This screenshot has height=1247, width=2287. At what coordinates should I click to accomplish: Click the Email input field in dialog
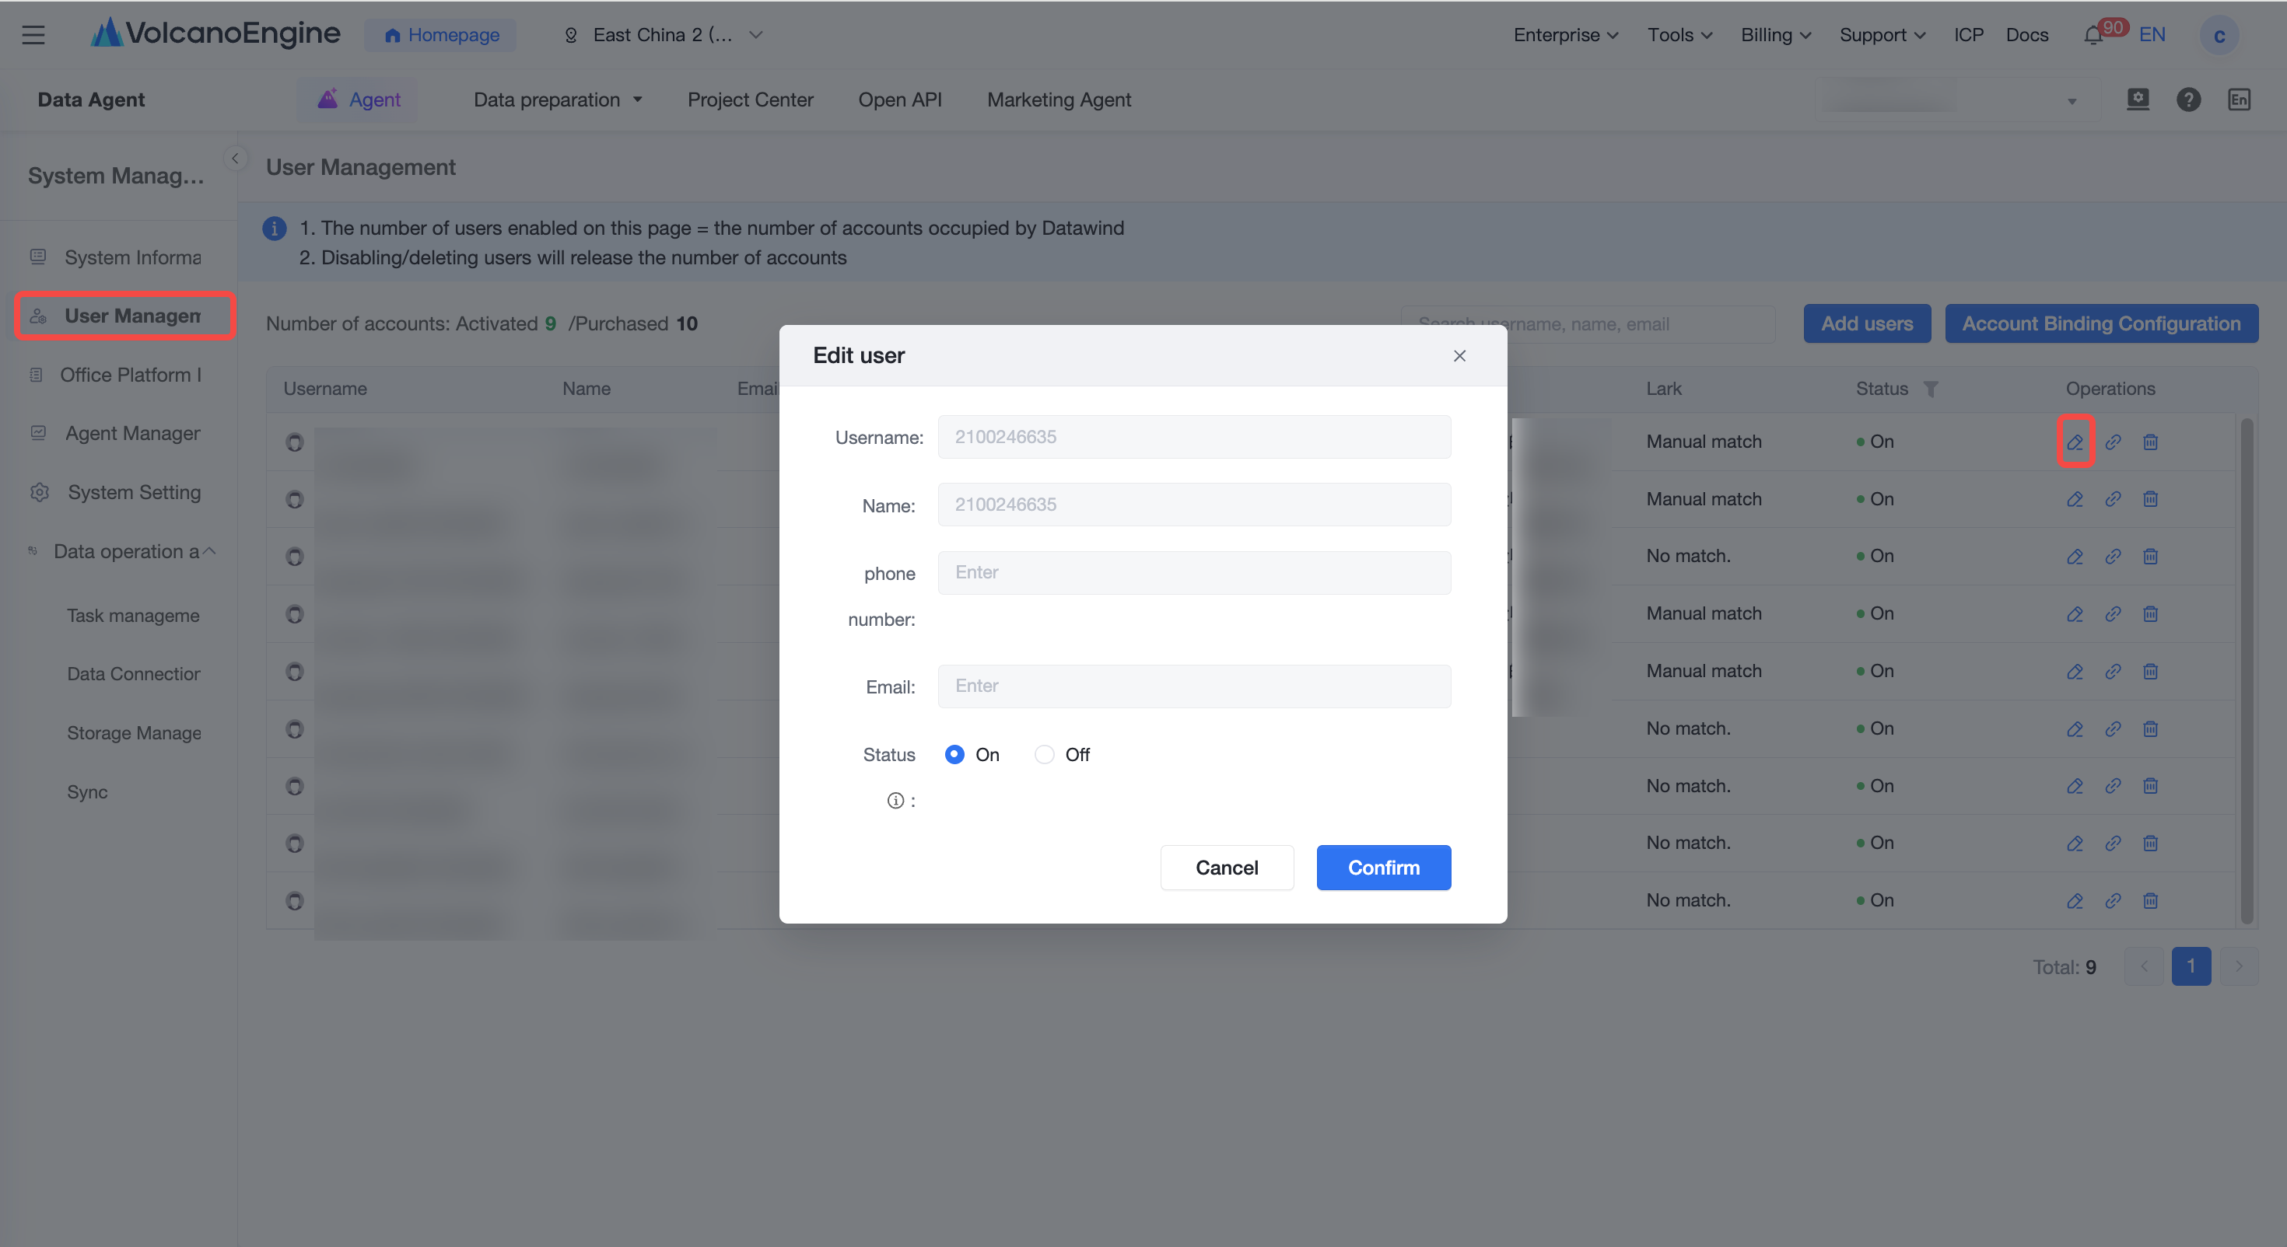tap(1194, 686)
